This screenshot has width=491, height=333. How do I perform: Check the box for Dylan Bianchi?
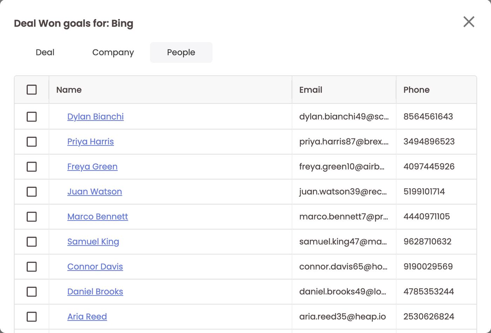pyautogui.click(x=32, y=117)
